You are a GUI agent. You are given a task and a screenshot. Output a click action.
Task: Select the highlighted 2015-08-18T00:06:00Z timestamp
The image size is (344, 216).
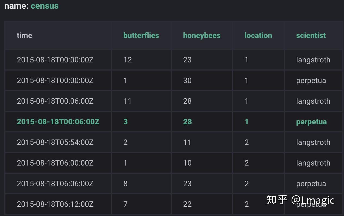tap(58, 122)
